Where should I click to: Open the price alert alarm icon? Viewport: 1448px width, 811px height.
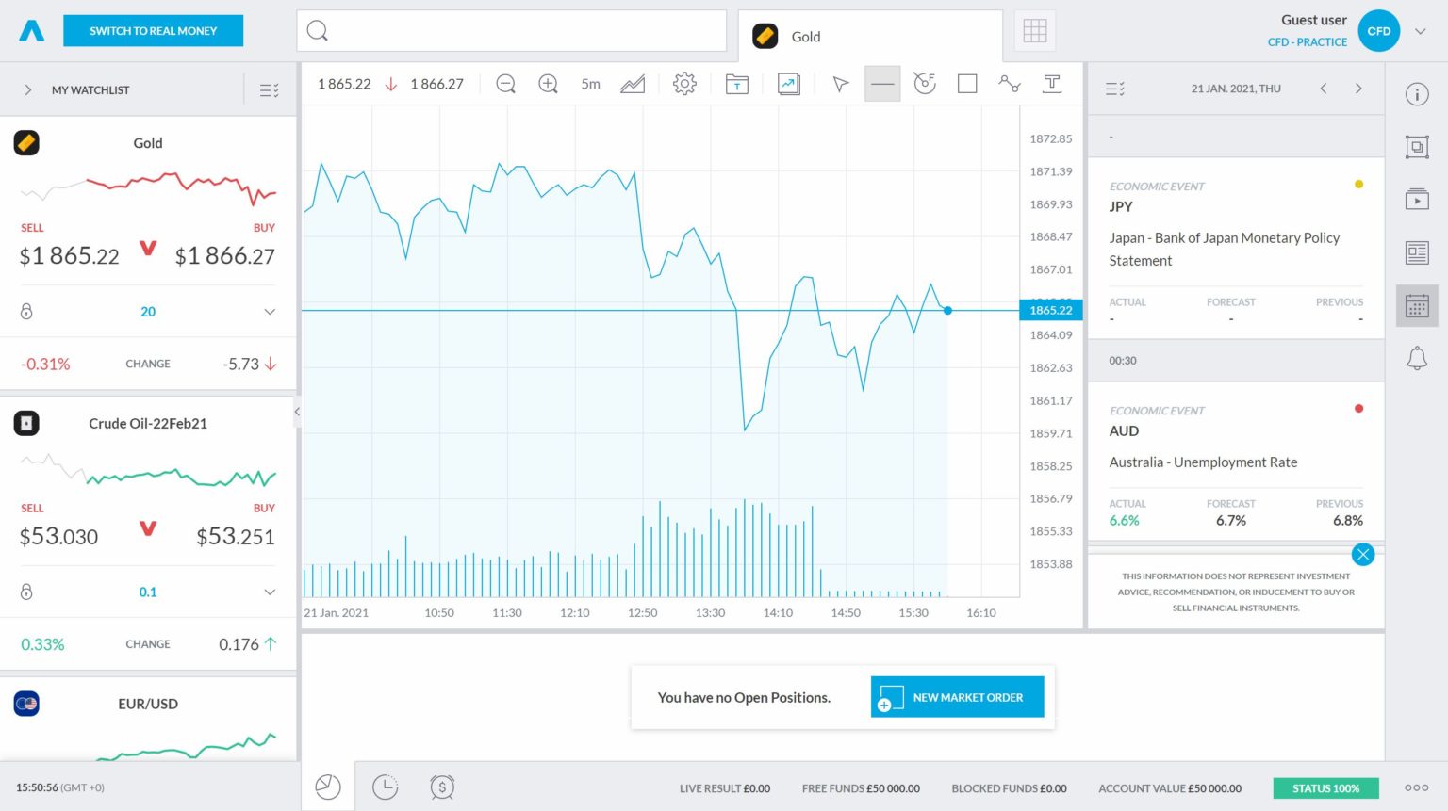[441, 787]
